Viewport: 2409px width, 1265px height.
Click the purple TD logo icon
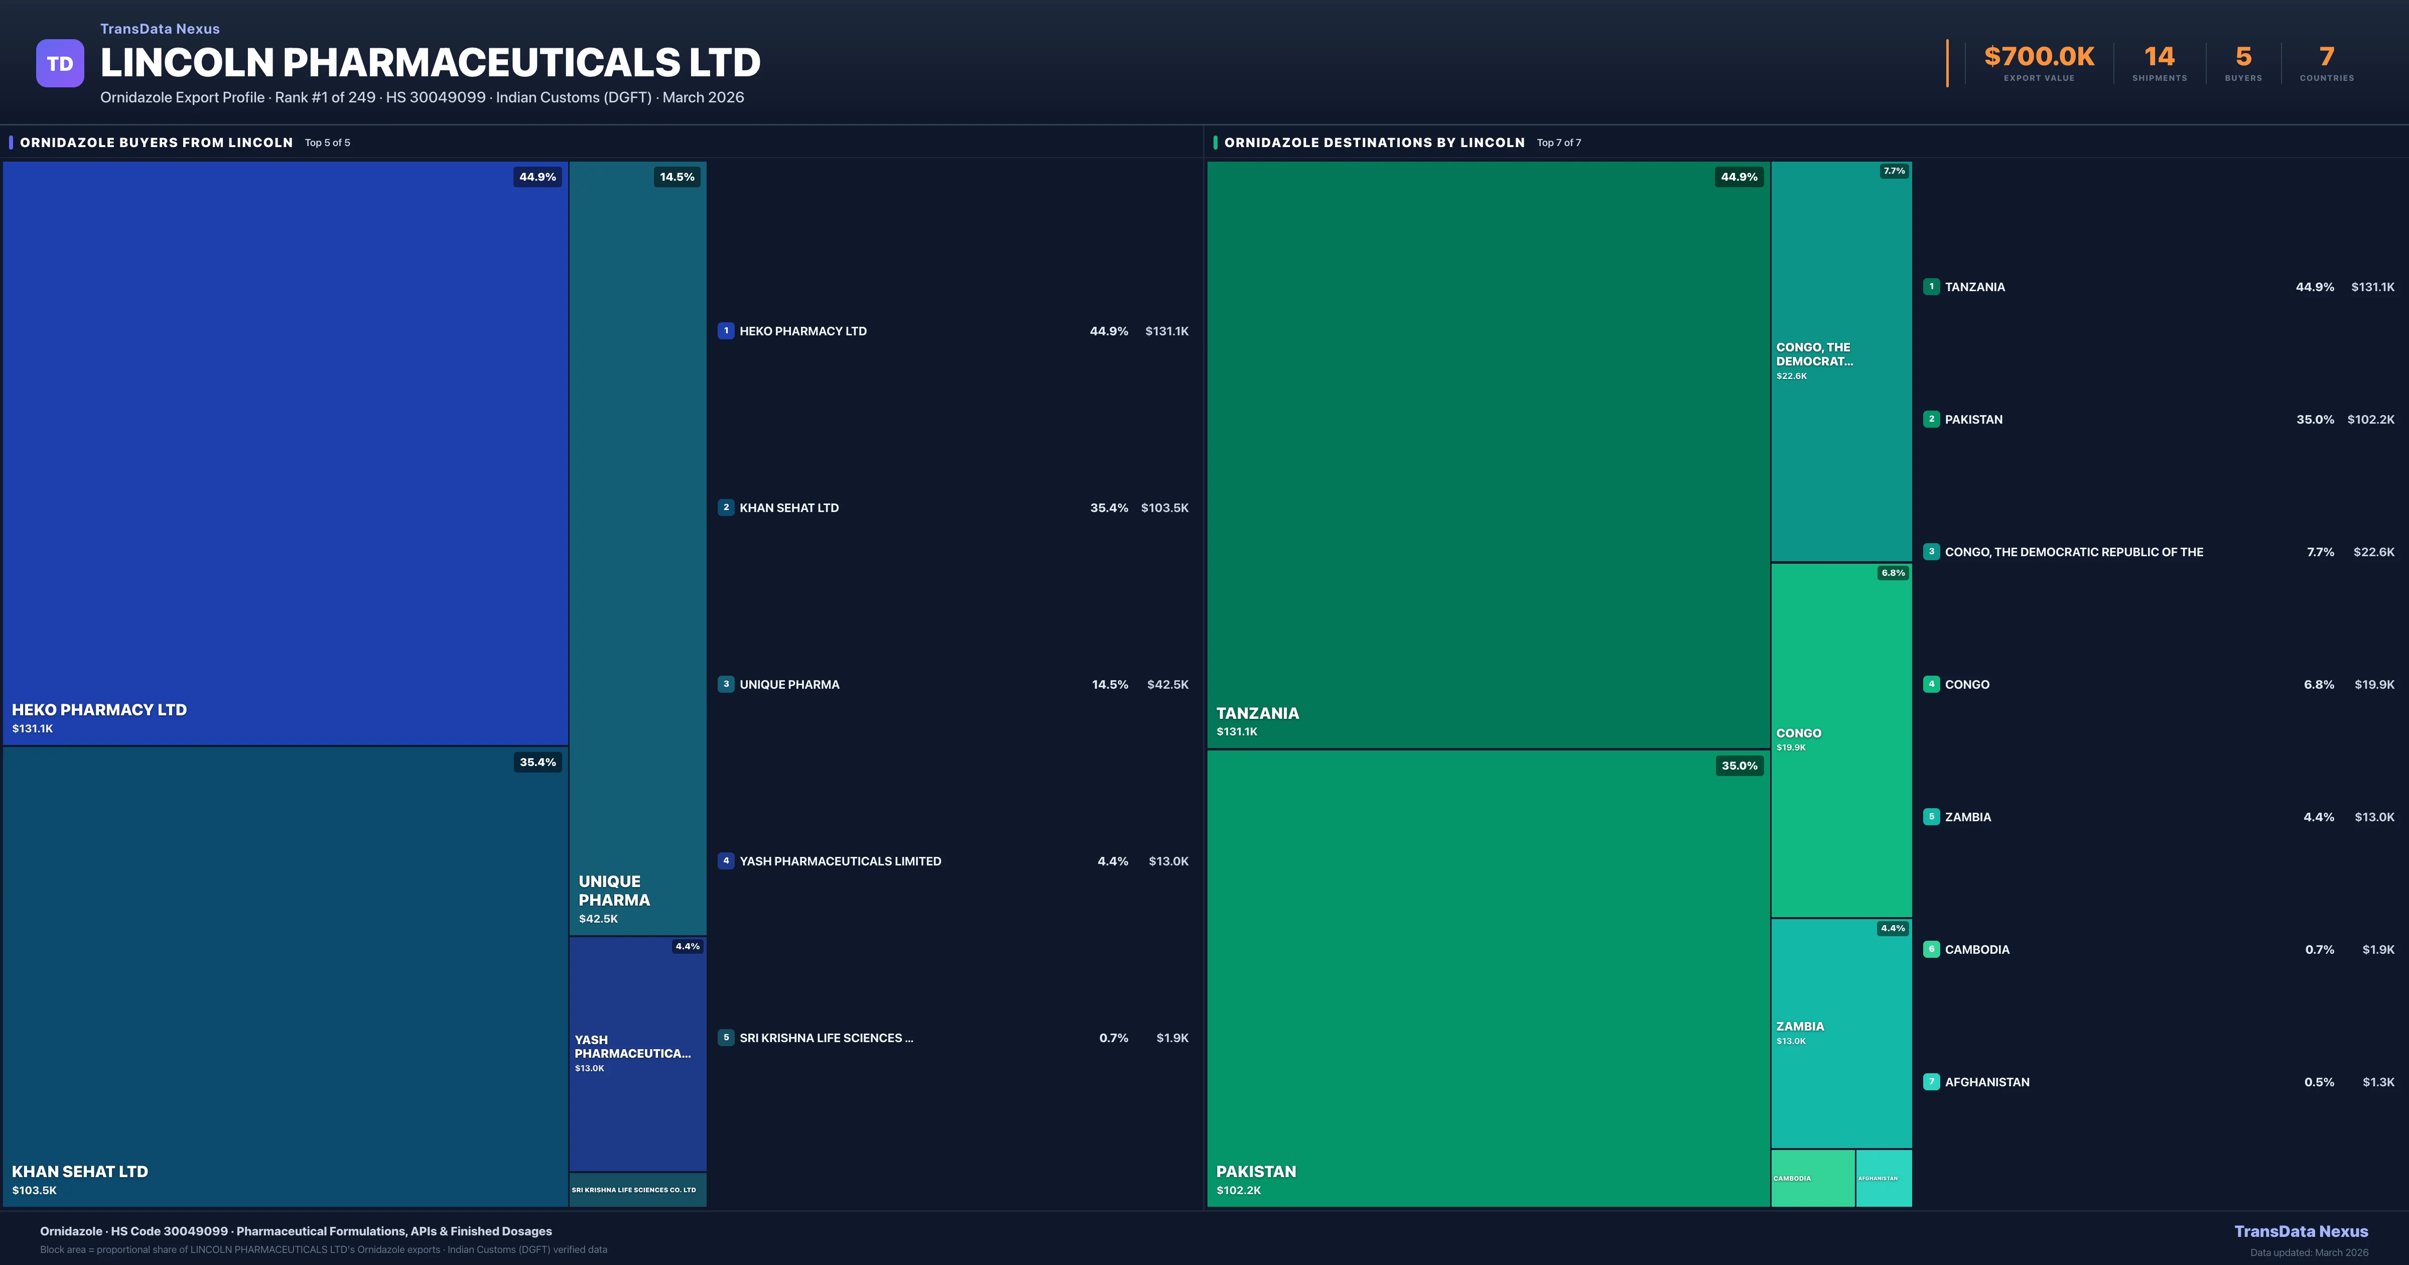[60, 64]
